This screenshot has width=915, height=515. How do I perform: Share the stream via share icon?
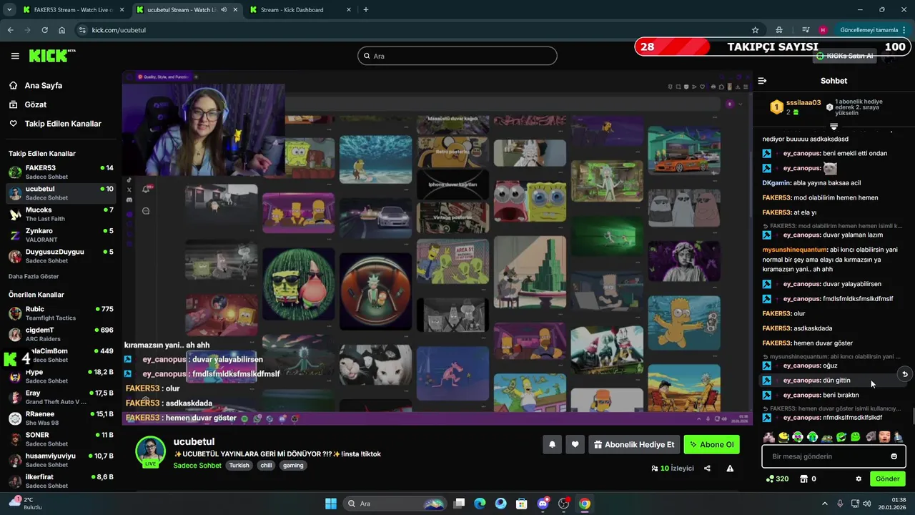coord(707,469)
